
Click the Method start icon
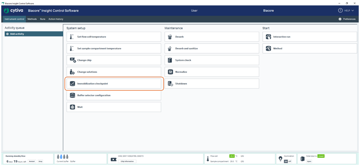tap(268, 48)
